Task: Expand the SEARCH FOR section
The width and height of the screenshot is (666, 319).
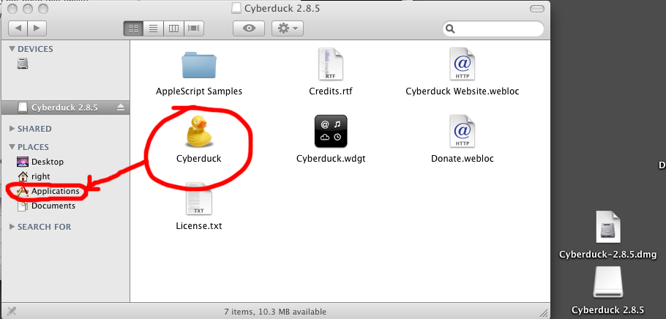Action: (12, 227)
